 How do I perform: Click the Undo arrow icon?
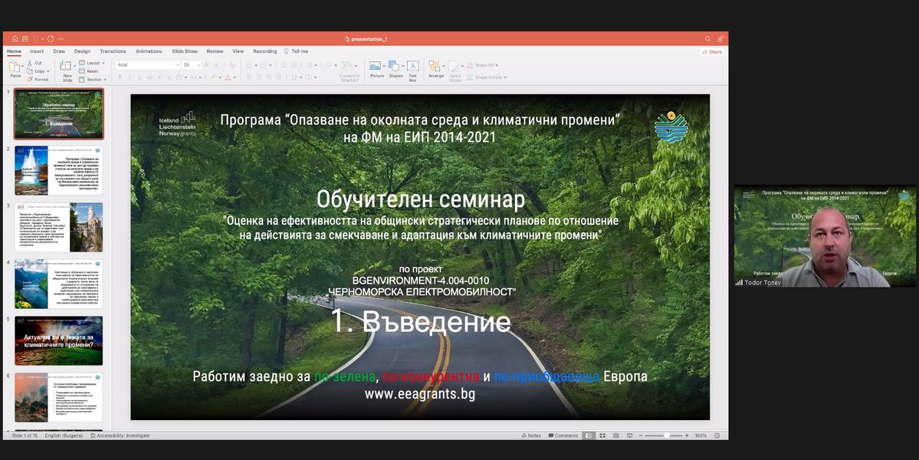[x=35, y=38]
